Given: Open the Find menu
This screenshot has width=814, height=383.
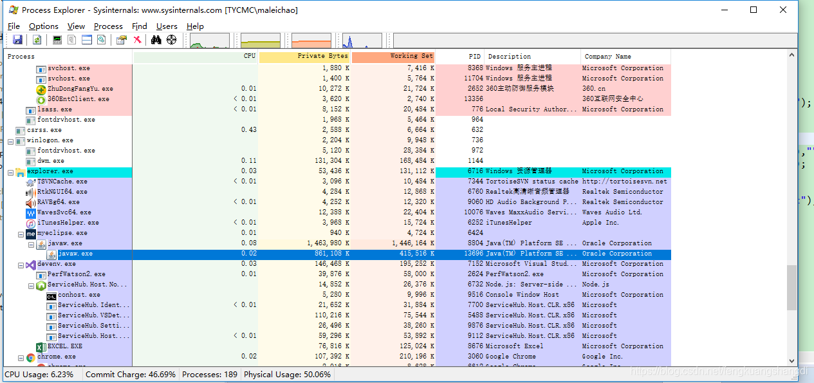Looking at the screenshot, I should point(140,26).
